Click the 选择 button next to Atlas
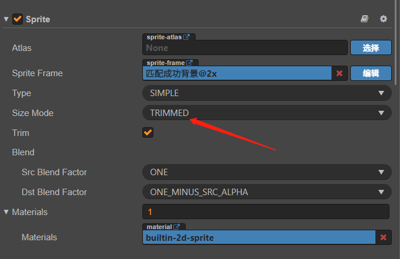Viewport: 400px width, 259px height. pos(371,48)
